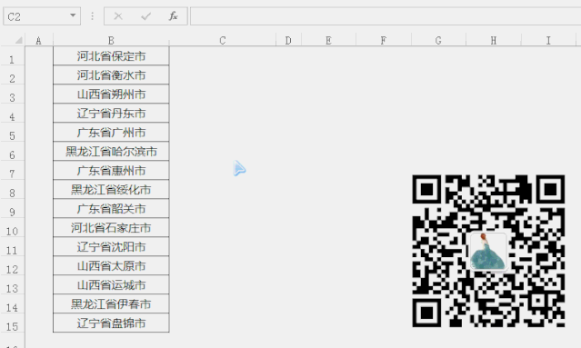Click cell containing 山西省朔州市
The height and width of the screenshot is (348, 581).
(x=111, y=94)
